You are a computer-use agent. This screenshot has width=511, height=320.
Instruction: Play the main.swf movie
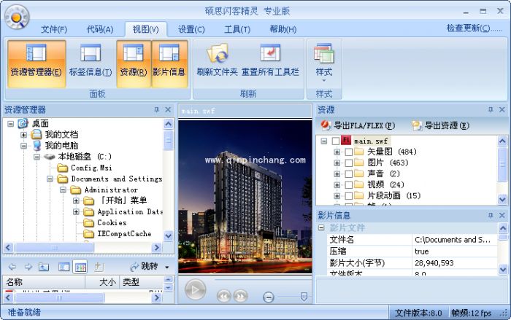195,289
